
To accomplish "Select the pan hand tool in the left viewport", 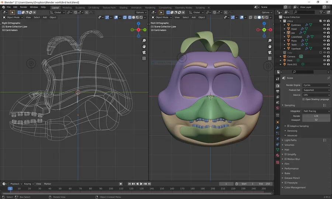I will click(x=144, y=47).
